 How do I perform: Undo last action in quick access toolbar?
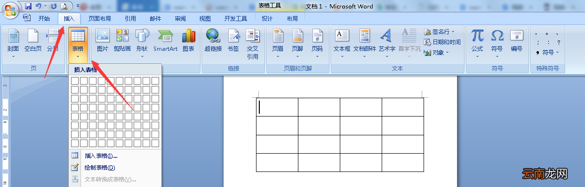tap(38, 6)
